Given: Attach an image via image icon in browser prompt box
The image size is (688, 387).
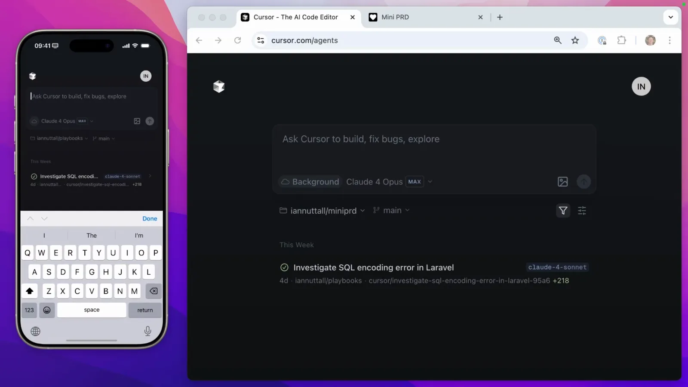Looking at the screenshot, I should pos(562,182).
